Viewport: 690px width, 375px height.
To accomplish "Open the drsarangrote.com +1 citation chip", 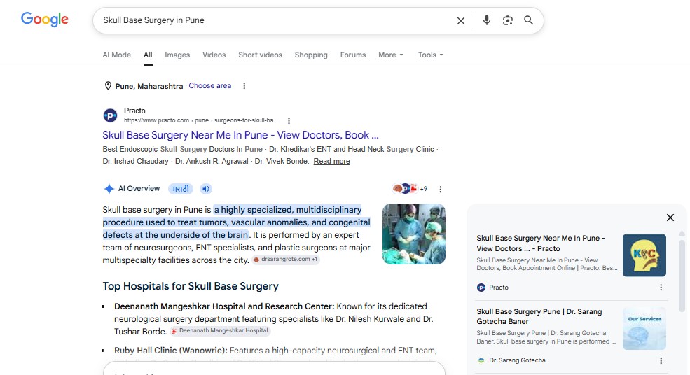I will [x=286, y=260].
